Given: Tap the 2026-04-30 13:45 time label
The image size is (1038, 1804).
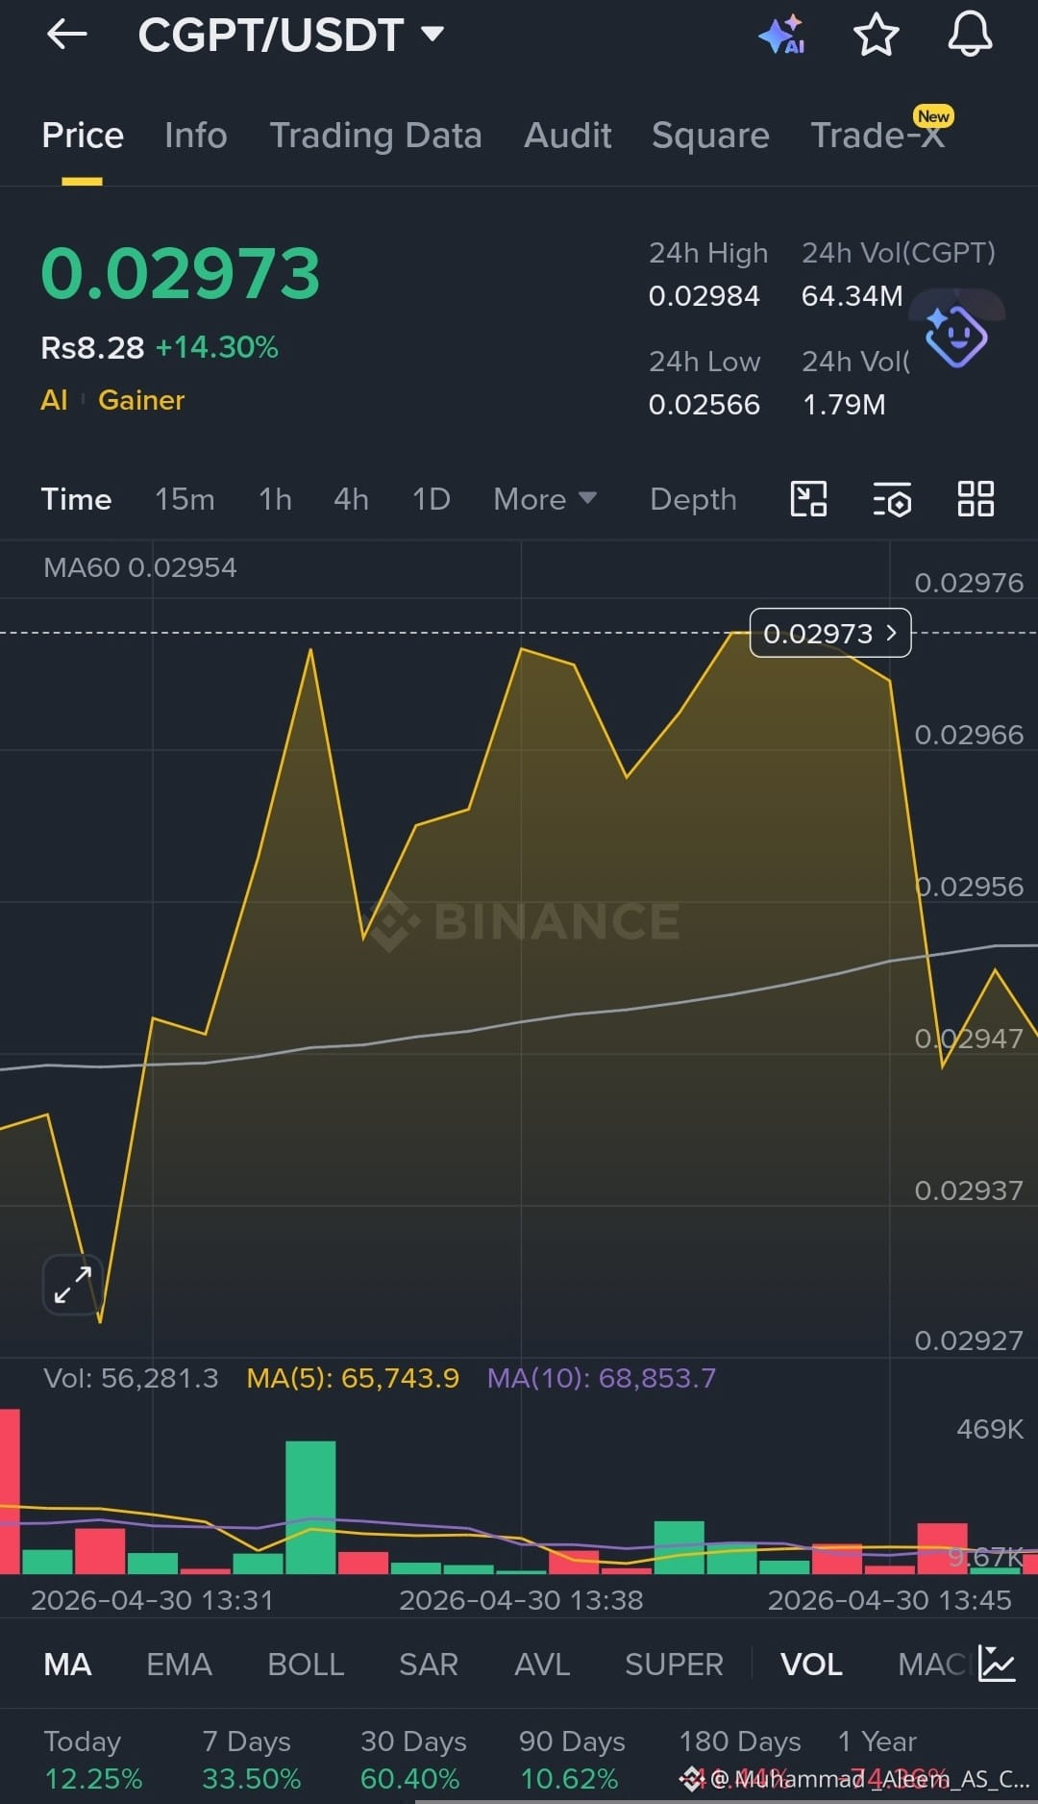Looking at the screenshot, I should coord(889,1600).
